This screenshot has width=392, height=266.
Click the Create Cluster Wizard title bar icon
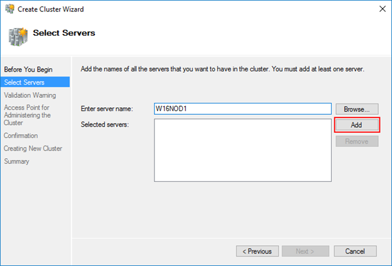(10, 9)
